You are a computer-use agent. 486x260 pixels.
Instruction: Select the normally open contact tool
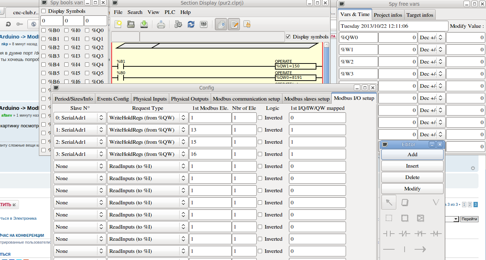389,234
